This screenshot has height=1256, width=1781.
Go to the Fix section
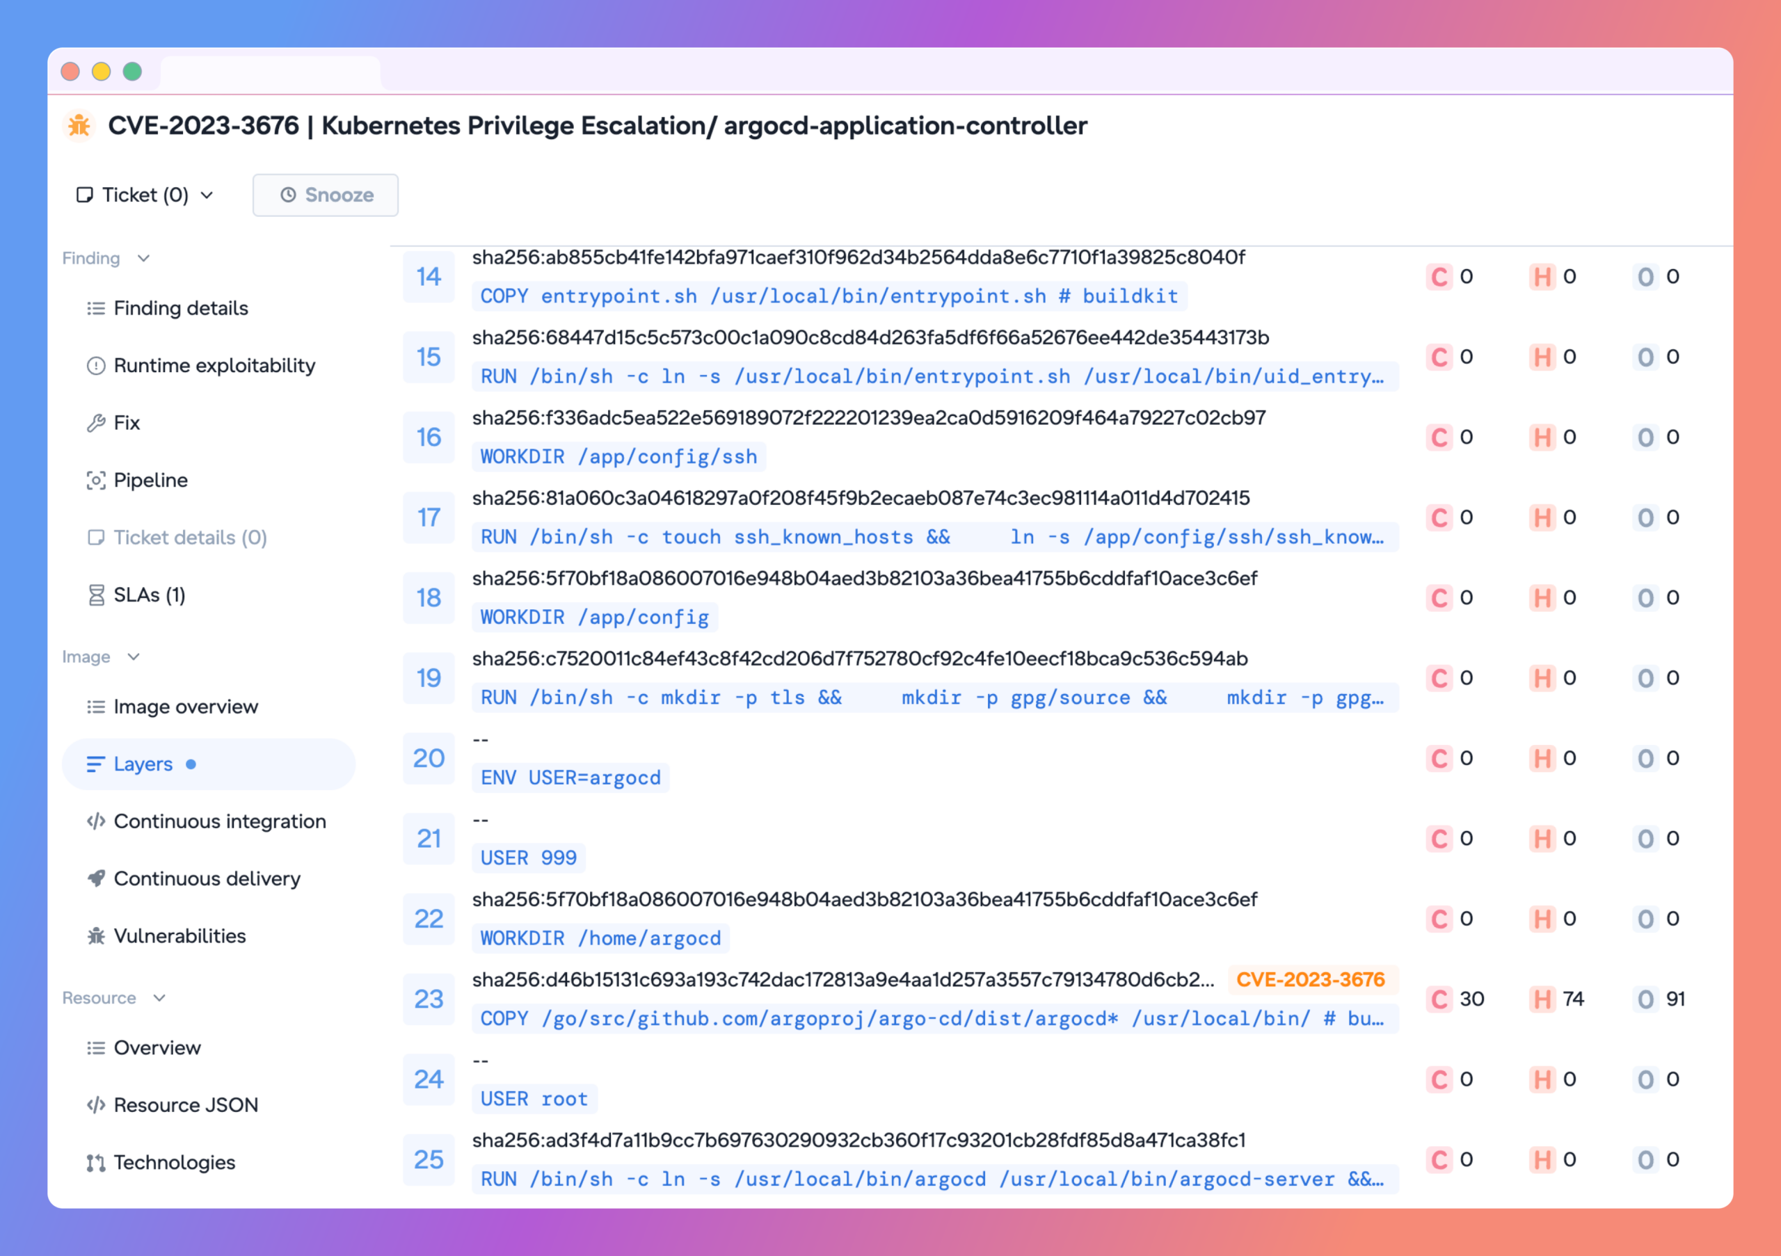[x=127, y=424]
